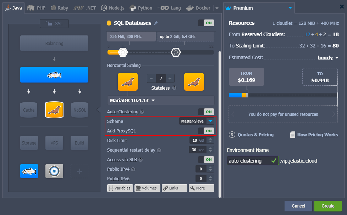The height and width of the screenshot is (215, 347).
Task: Increase Disk Limit with up arrow
Action: (x=210, y=139)
